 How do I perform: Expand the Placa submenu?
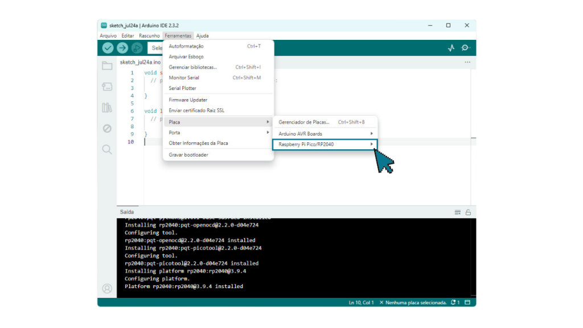218,122
